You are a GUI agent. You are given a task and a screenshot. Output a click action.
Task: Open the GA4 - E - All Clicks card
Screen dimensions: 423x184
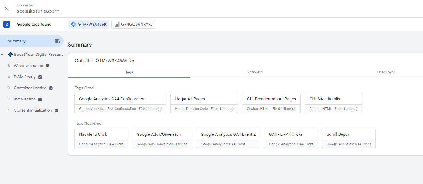click(x=291, y=139)
